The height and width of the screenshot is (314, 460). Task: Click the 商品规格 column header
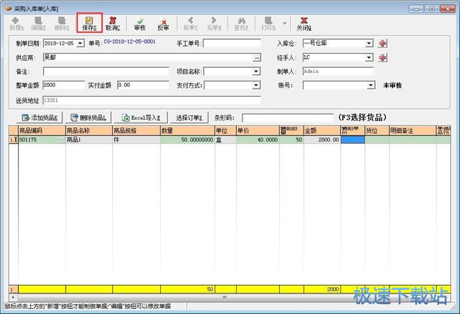[x=136, y=130]
